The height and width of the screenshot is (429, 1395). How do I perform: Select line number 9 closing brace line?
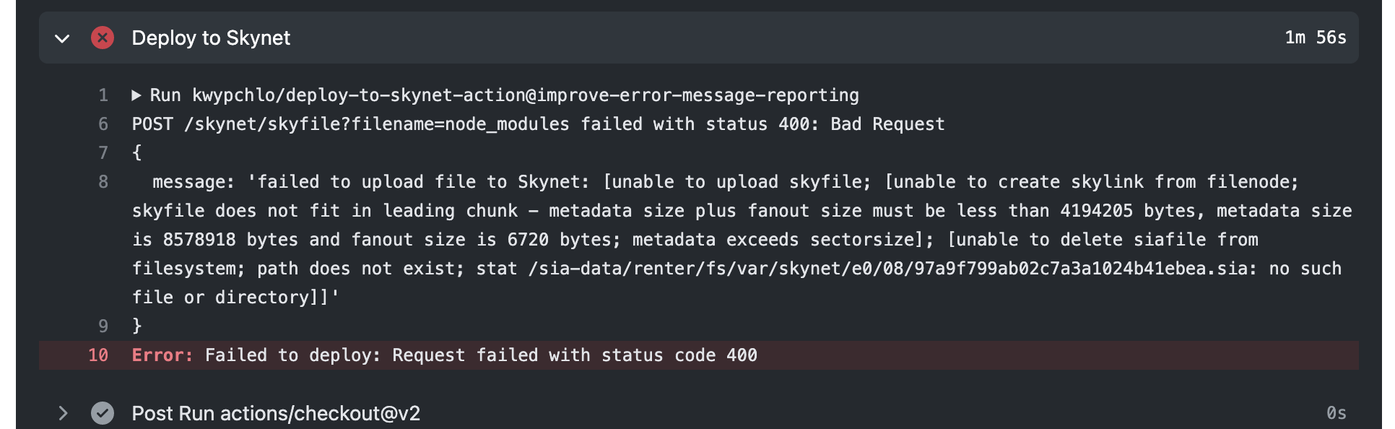point(103,326)
